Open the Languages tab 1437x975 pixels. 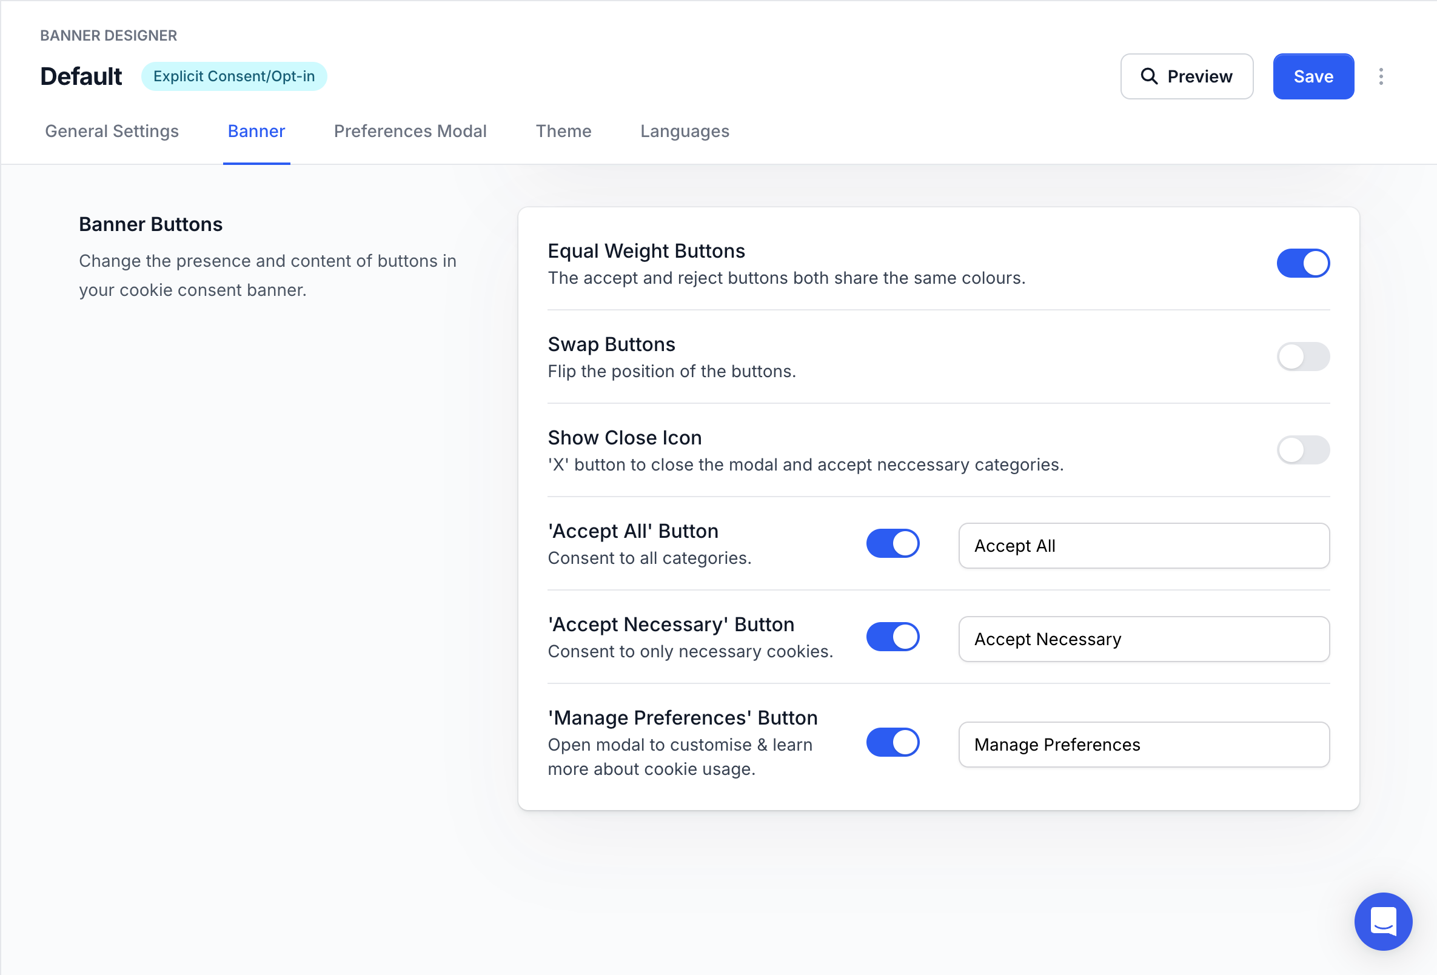pos(685,131)
